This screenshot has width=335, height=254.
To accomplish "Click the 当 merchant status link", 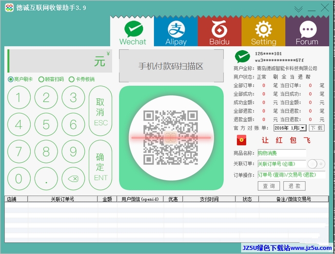I will point(292,77).
